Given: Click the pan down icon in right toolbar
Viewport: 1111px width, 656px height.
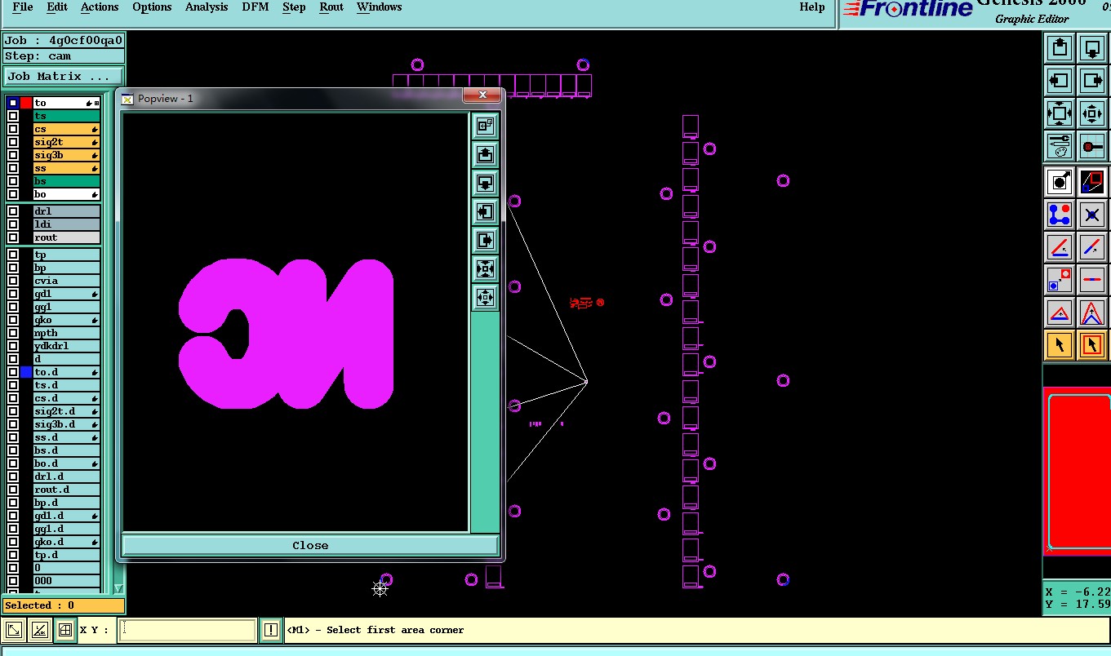Looking at the screenshot, I should click(x=1092, y=47).
